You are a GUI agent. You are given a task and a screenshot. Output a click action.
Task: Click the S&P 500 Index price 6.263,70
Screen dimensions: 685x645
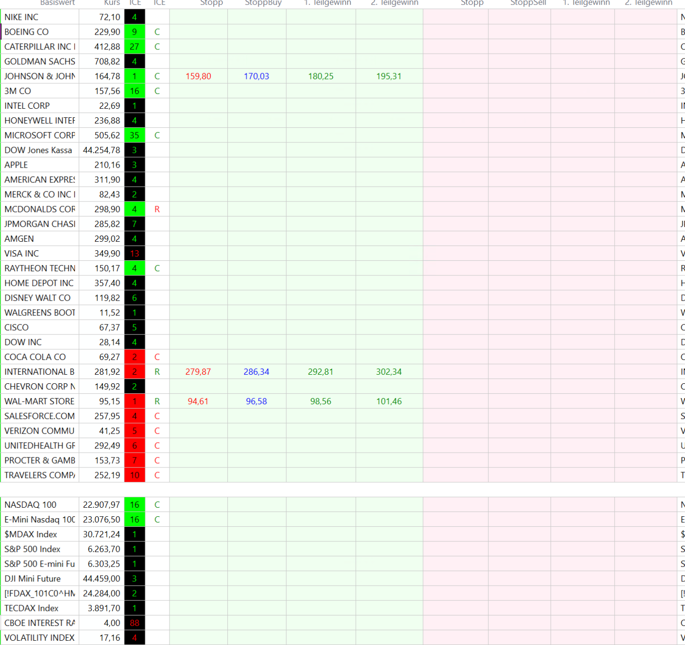(x=104, y=549)
